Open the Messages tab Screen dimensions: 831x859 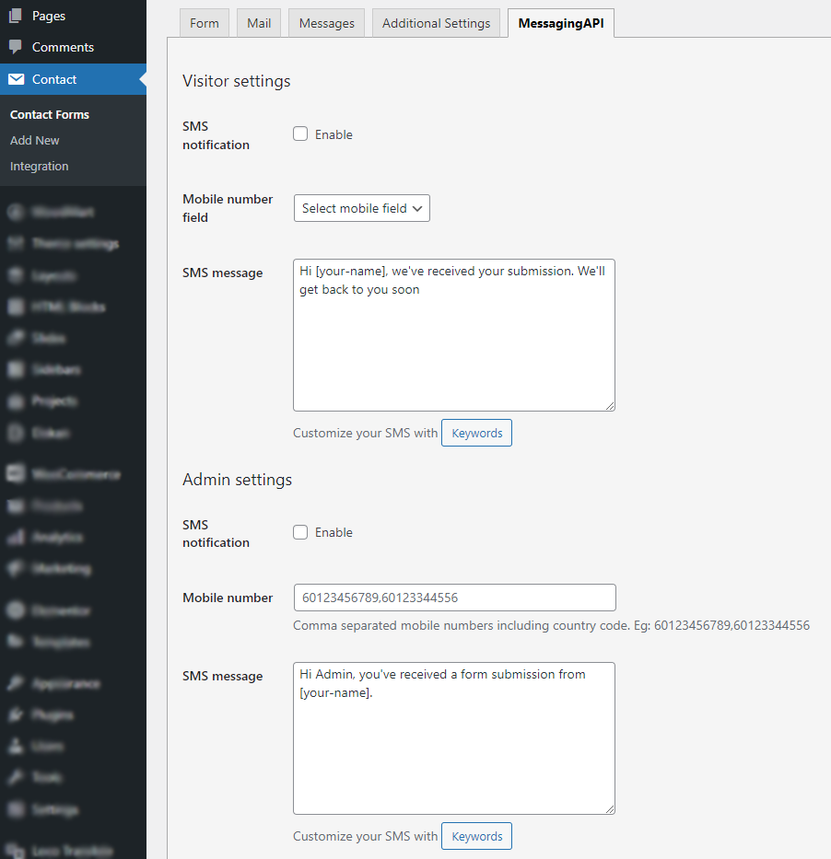tap(326, 23)
